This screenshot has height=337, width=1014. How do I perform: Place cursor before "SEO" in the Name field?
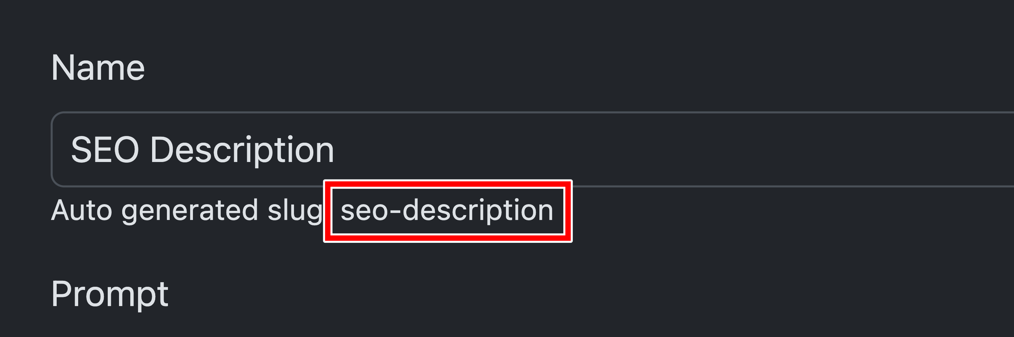click(x=71, y=150)
